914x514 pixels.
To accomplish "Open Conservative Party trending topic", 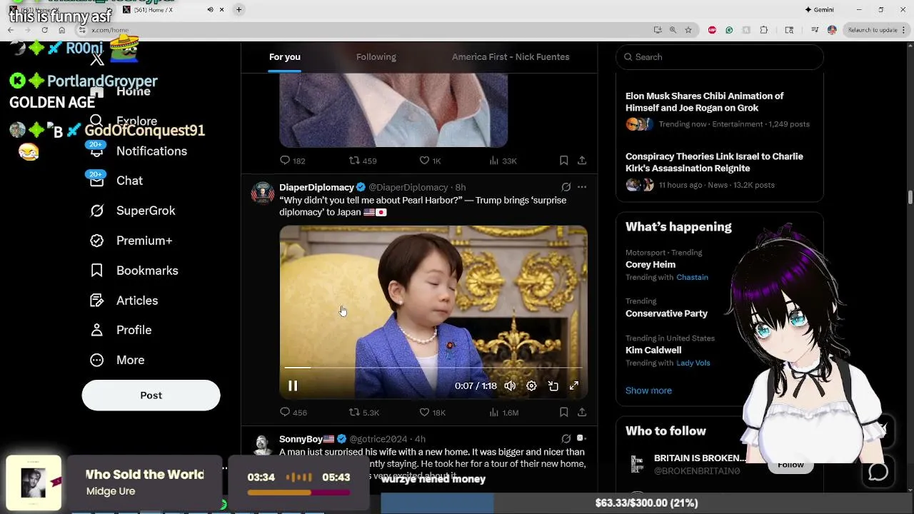I will 666,313.
